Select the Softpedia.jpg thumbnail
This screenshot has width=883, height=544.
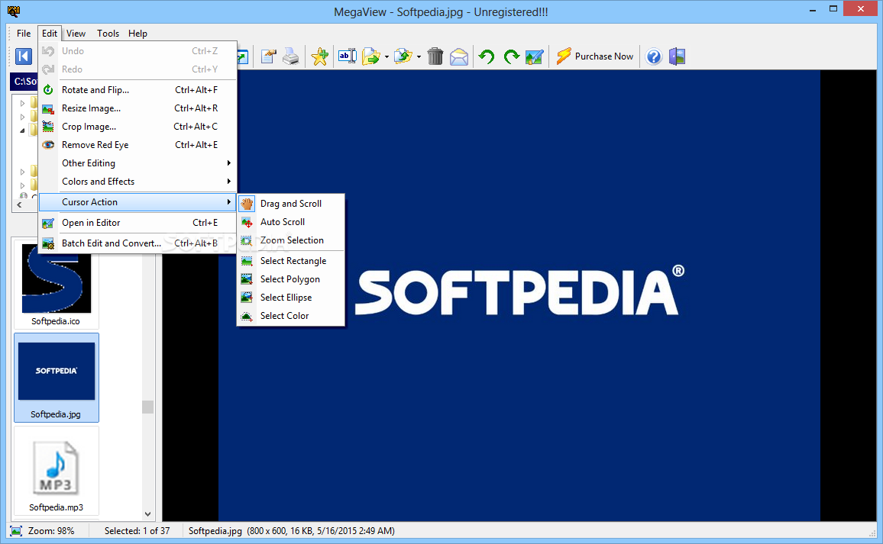click(x=57, y=378)
